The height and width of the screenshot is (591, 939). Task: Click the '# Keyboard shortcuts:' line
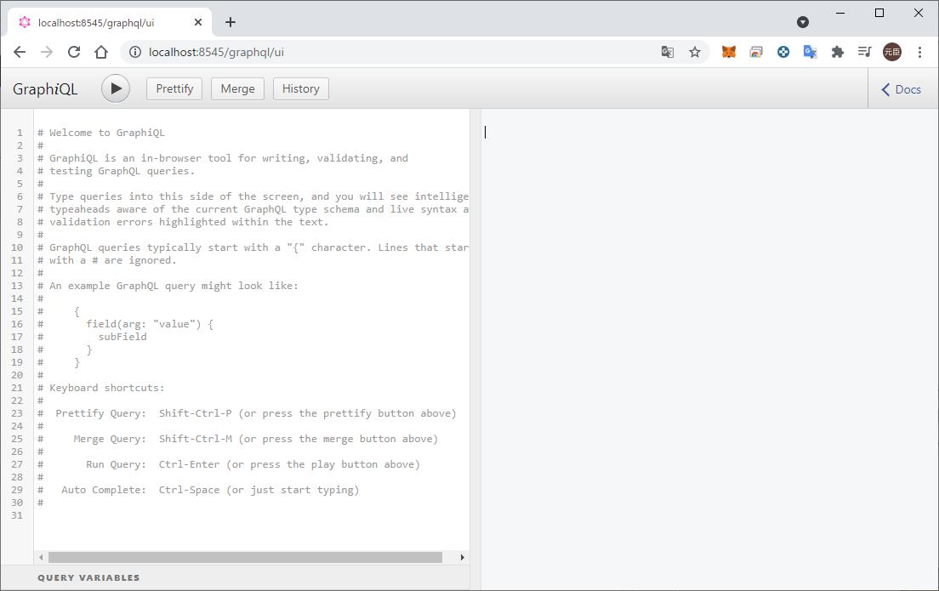(100, 388)
